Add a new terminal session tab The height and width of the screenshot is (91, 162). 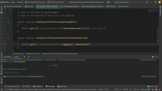24,57
